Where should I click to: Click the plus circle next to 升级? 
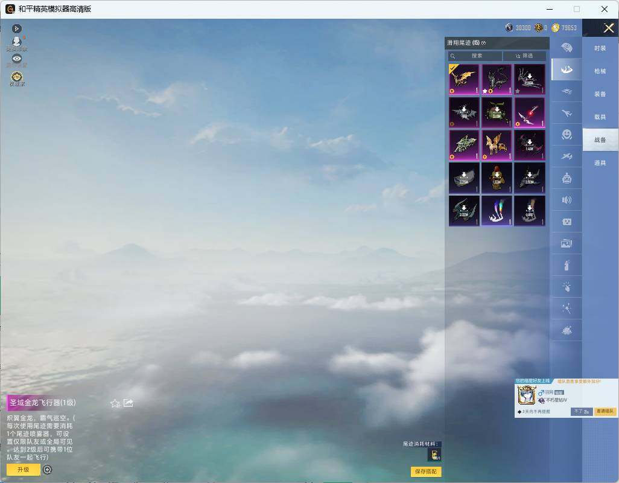point(48,470)
